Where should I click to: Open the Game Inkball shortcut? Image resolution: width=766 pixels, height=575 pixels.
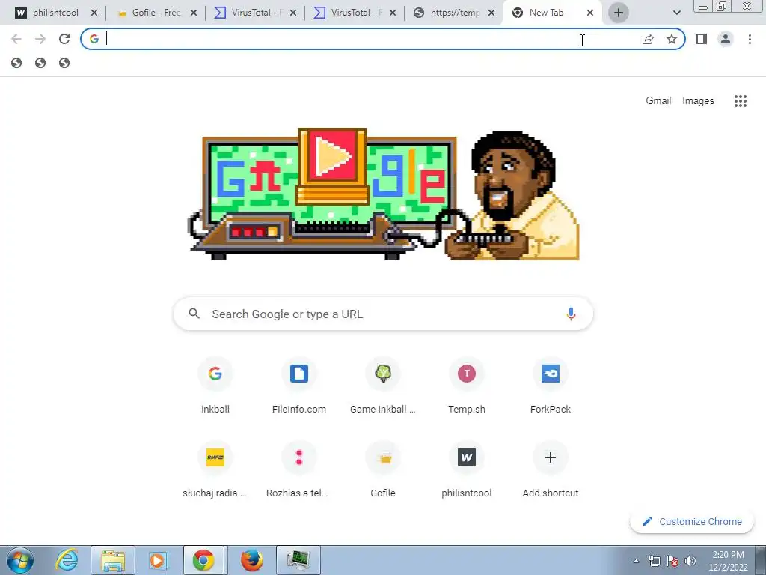pos(383,386)
